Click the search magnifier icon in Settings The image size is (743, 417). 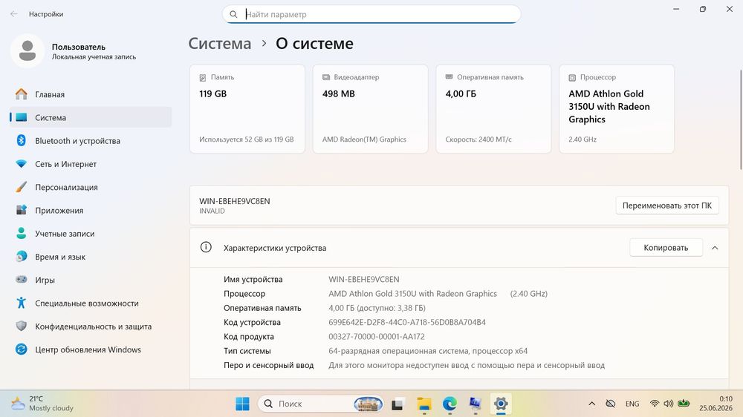(x=233, y=14)
